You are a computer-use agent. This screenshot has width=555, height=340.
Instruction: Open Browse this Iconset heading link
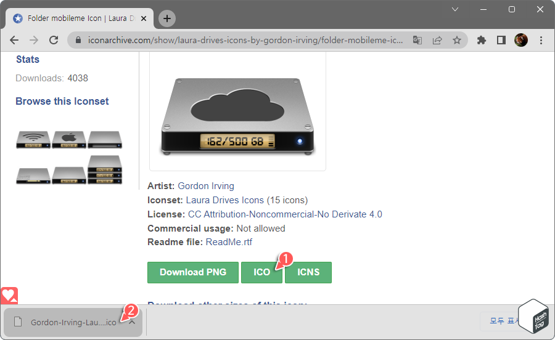click(x=62, y=102)
